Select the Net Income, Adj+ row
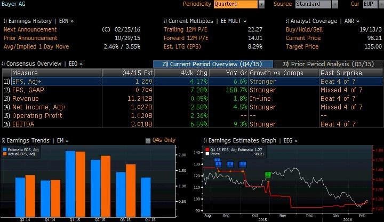Viewport: 384px width, 222px height. [193, 107]
